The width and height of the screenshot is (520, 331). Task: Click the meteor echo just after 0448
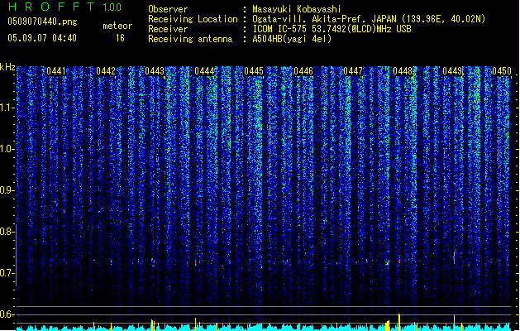399,261
